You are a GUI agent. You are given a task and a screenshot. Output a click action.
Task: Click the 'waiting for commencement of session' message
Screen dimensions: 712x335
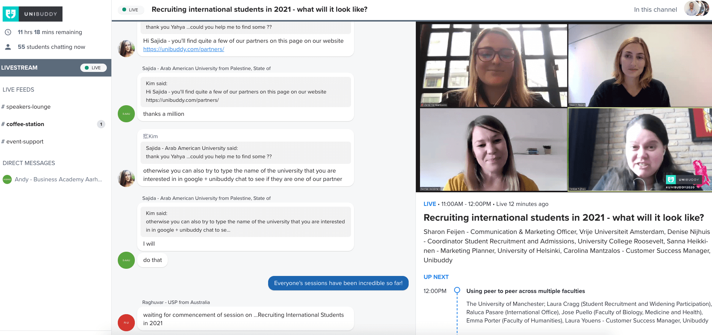245,319
